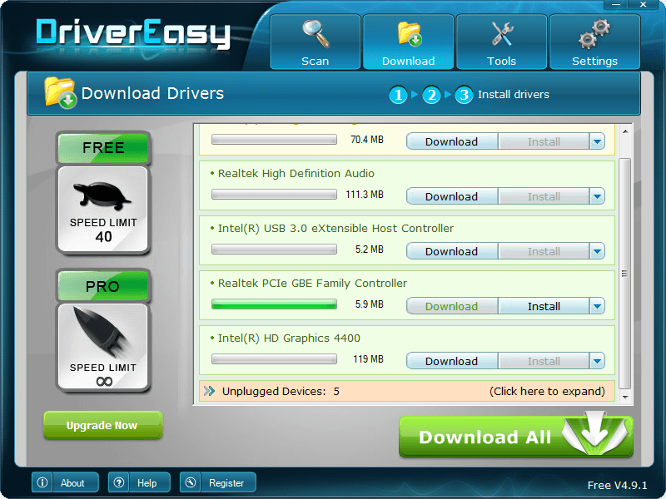The image size is (666, 499).
Task: Click step 2 circle in wizard
Action: 431,95
